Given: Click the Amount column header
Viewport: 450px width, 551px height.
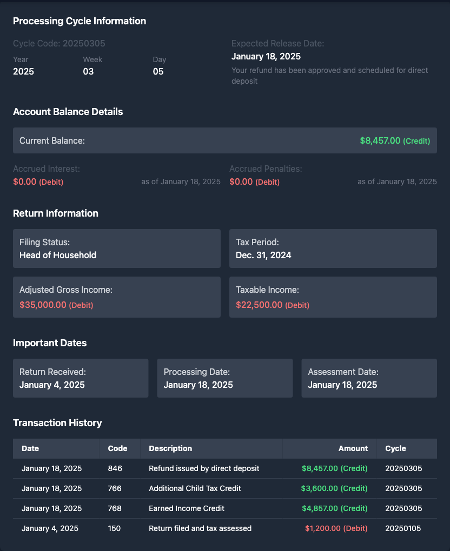Looking at the screenshot, I should [x=353, y=448].
